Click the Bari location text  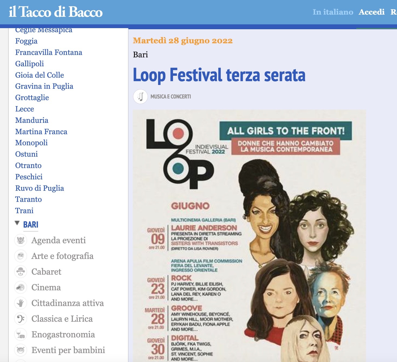tap(140, 55)
